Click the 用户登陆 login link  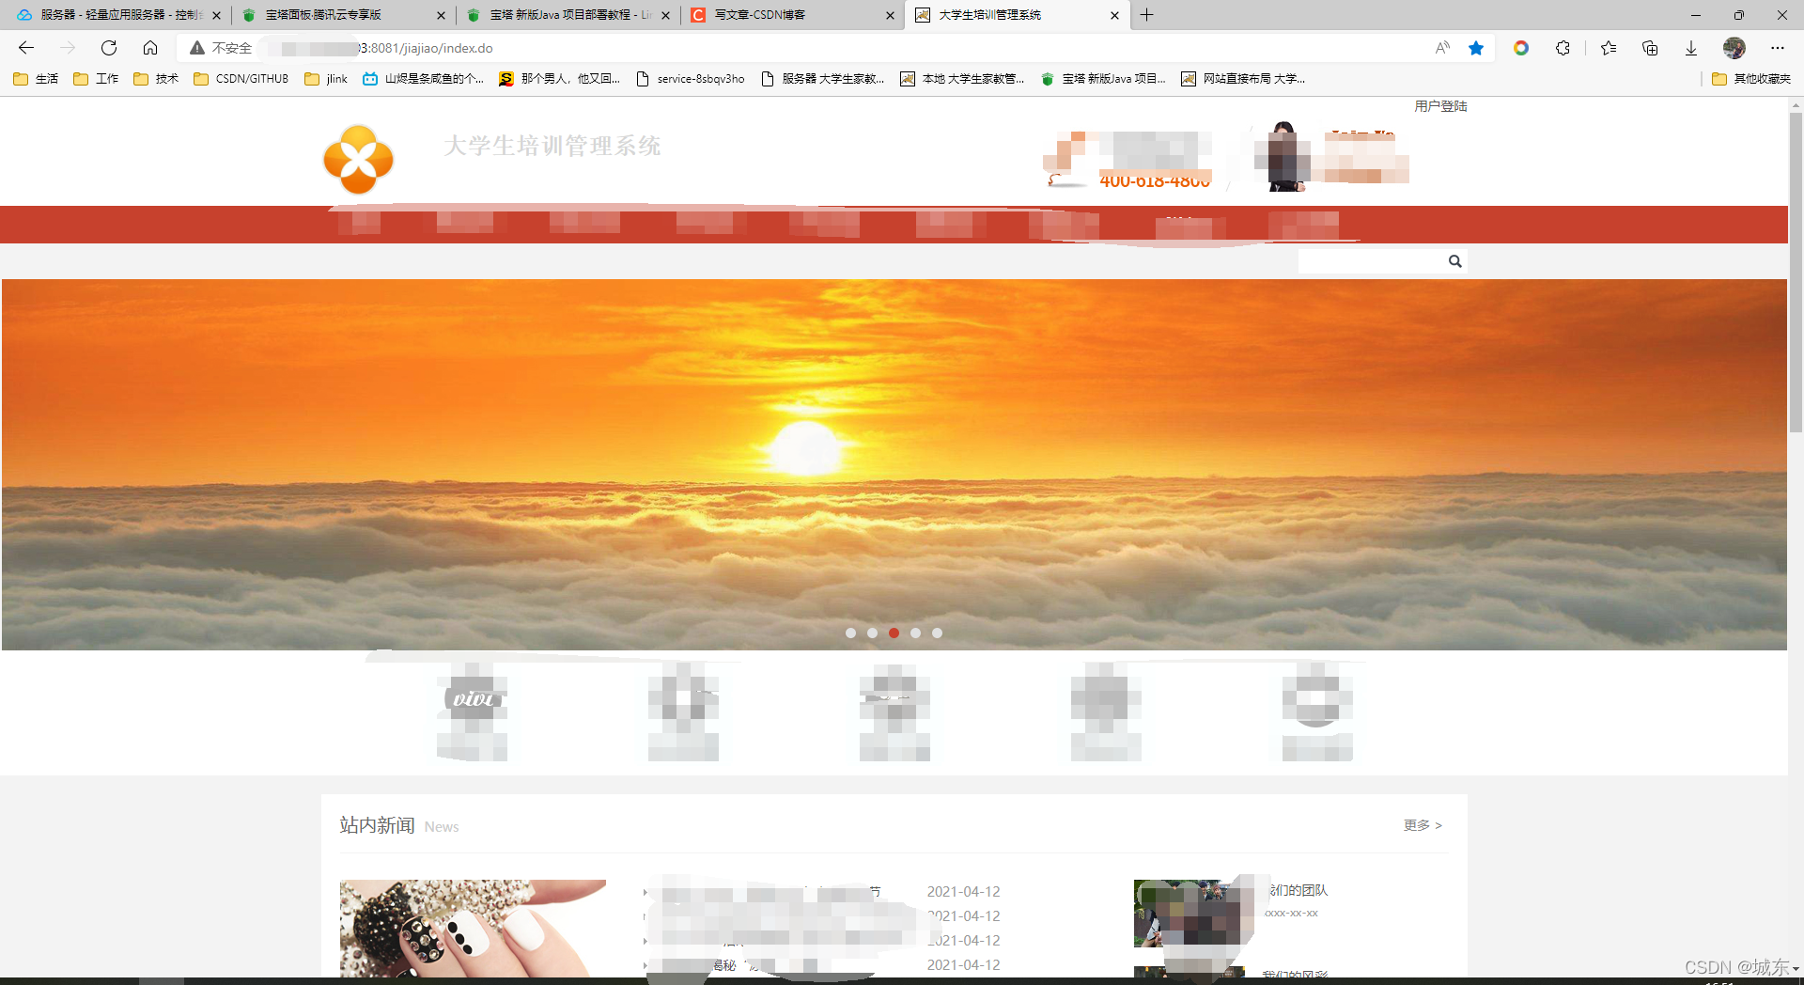(1440, 106)
